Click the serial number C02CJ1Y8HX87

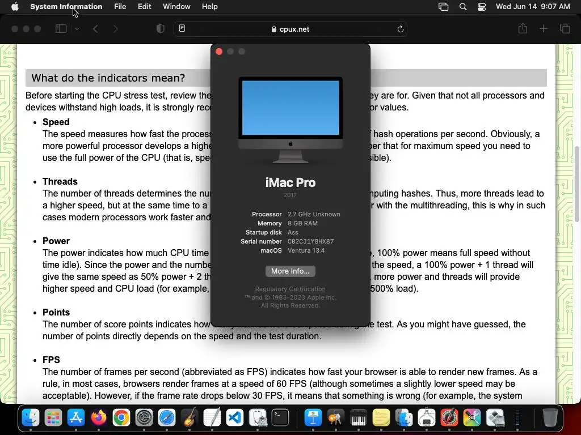(310, 241)
